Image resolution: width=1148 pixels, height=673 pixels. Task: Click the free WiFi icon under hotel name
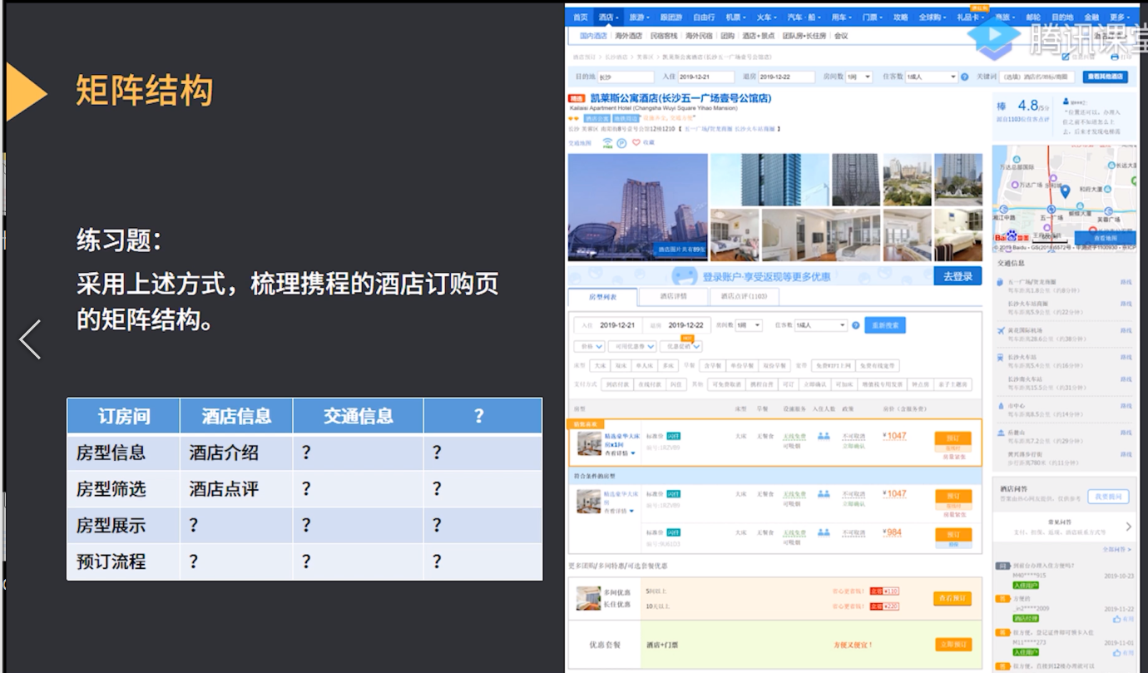point(607,143)
